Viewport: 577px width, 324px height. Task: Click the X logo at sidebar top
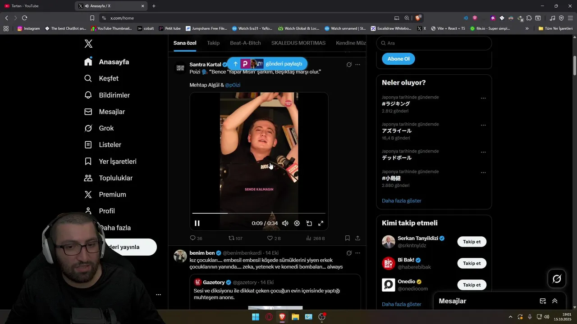88,44
